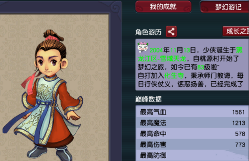
Task: Select the 最高魔法 row
Action: (x=192, y=123)
